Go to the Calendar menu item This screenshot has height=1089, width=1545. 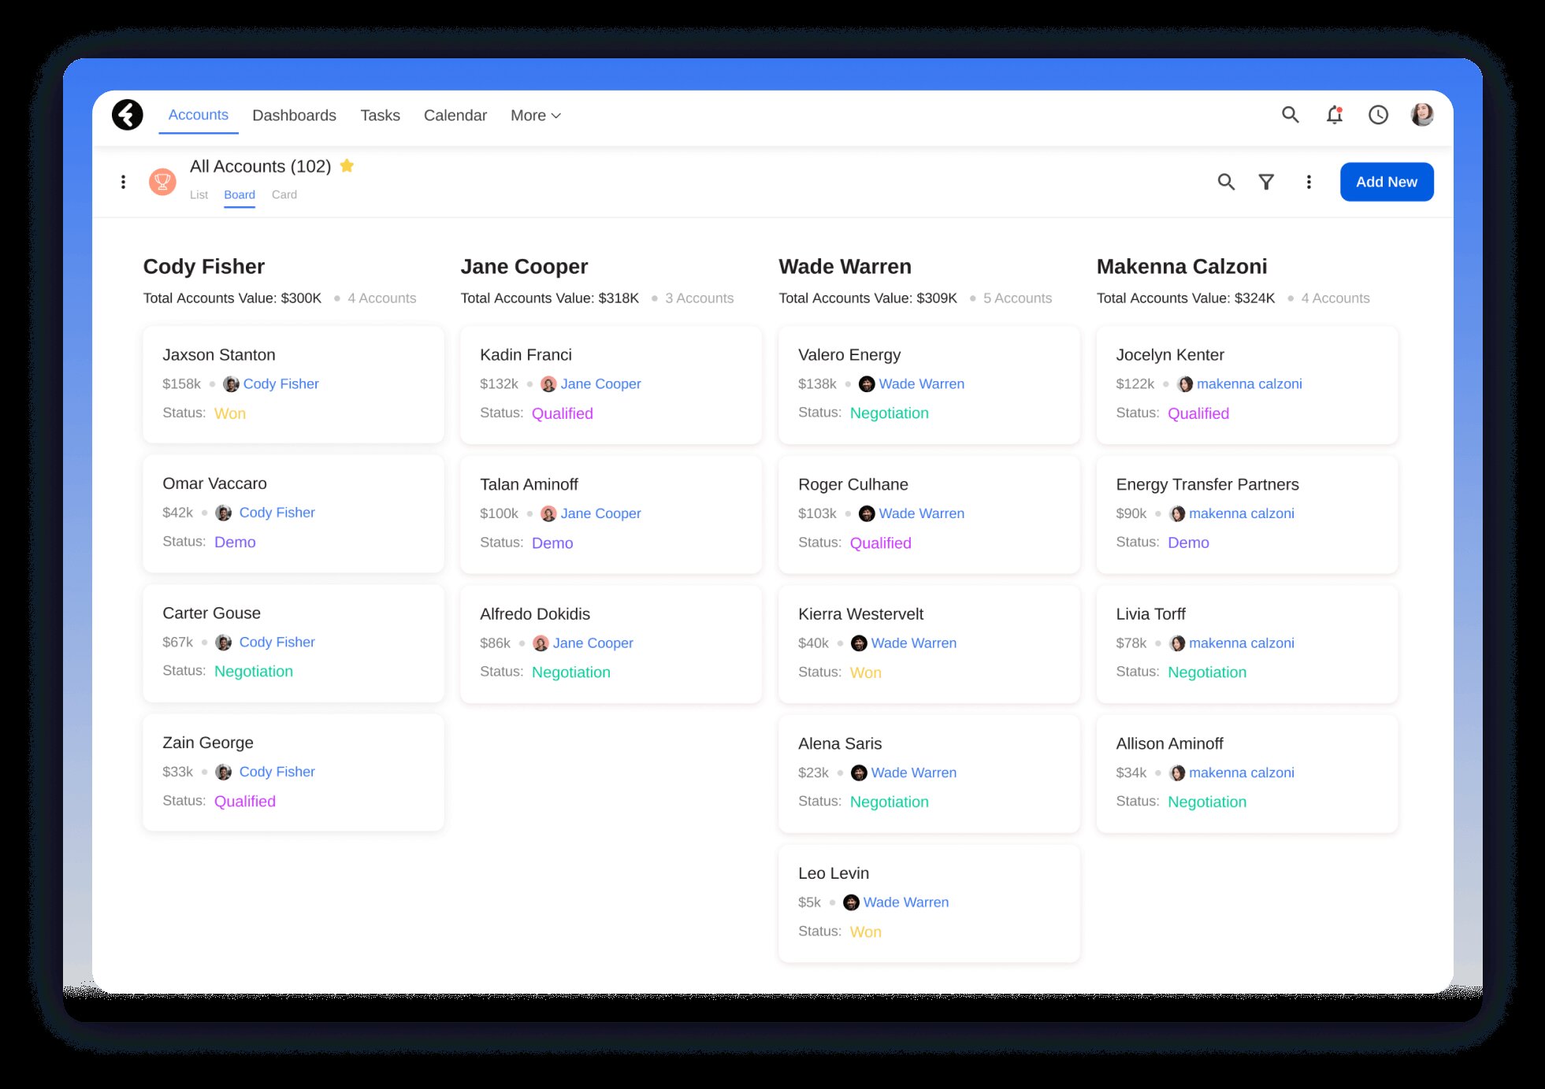[455, 116]
